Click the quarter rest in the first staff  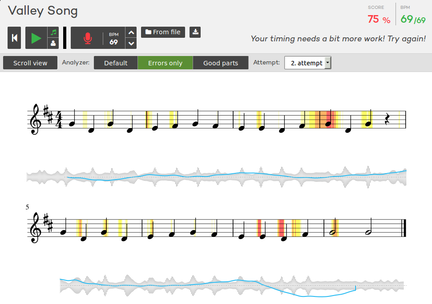point(387,119)
